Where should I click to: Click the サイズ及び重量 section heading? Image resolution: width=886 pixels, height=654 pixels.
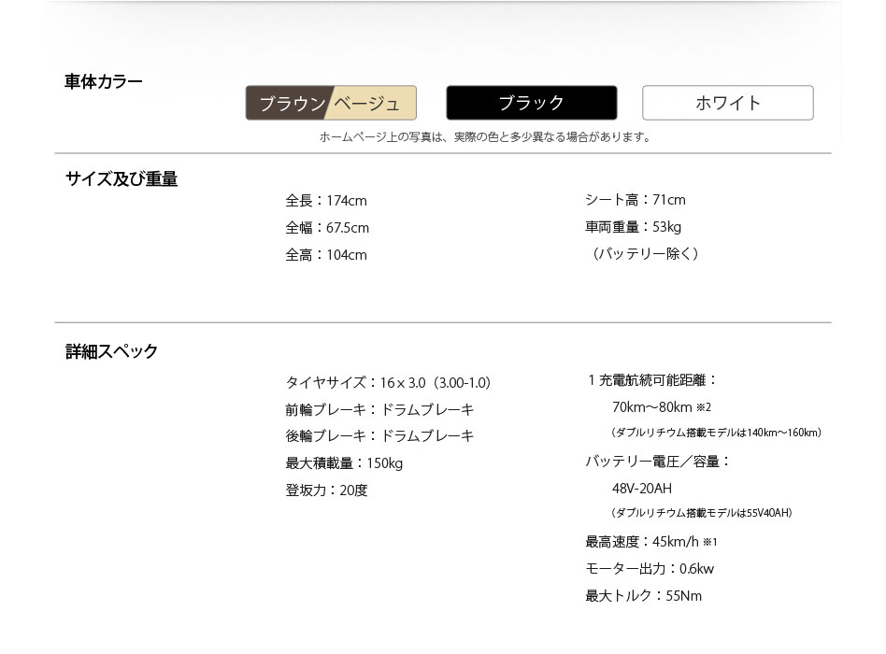(121, 179)
